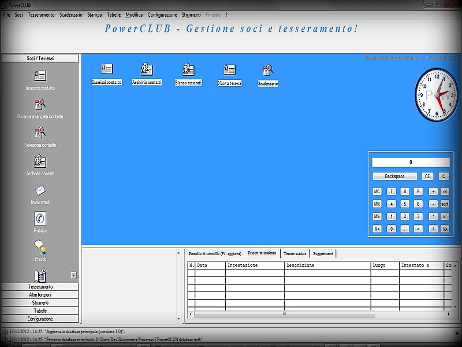Screen dimensions: 462x347
Task: Open the Modifica menu
Action: point(134,15)
